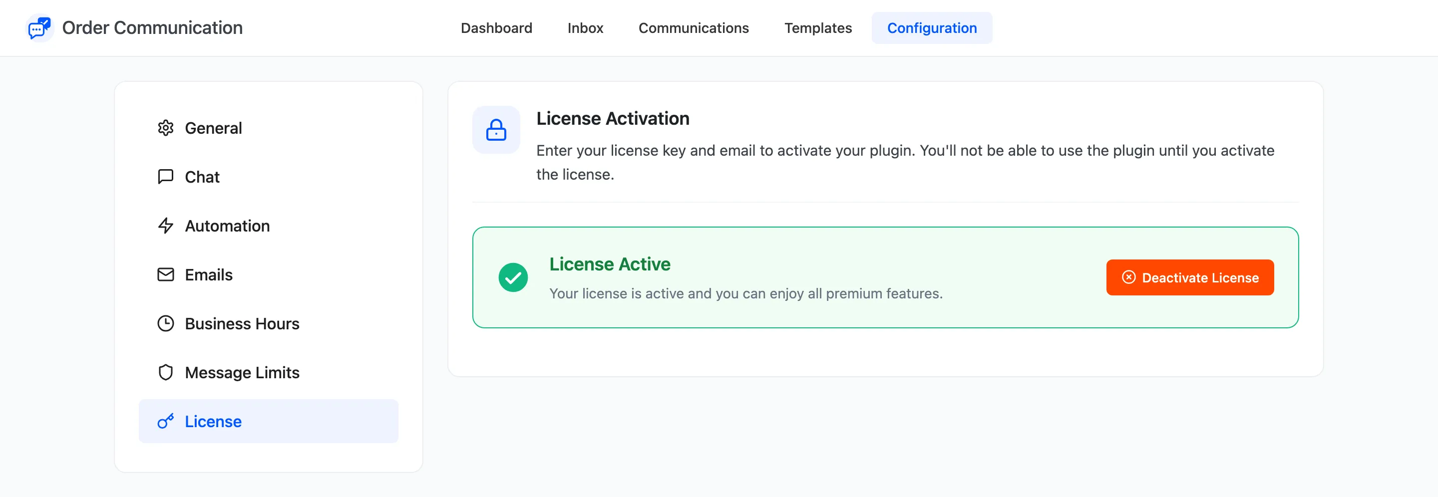
Task: Click the License Activation heading
Action: (613, 118)
